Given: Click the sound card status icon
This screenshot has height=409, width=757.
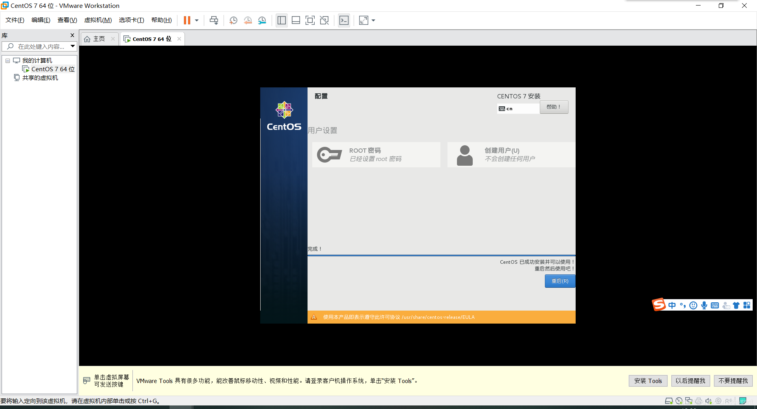Looking at the screenshot, I should 709,401.
